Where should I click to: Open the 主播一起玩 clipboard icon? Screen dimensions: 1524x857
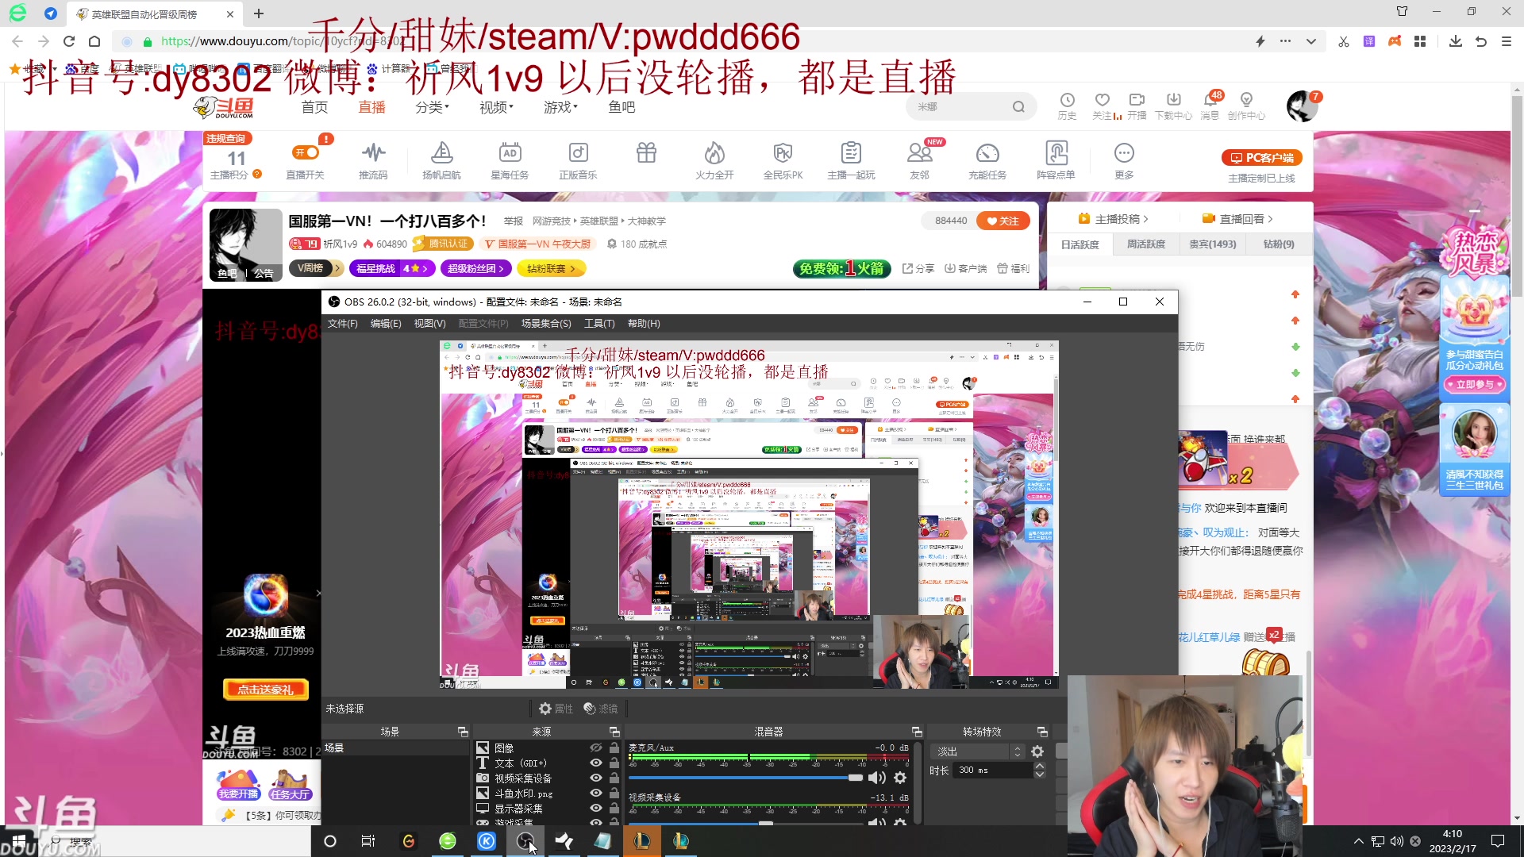pyautogui.click(x=851, y=159)
